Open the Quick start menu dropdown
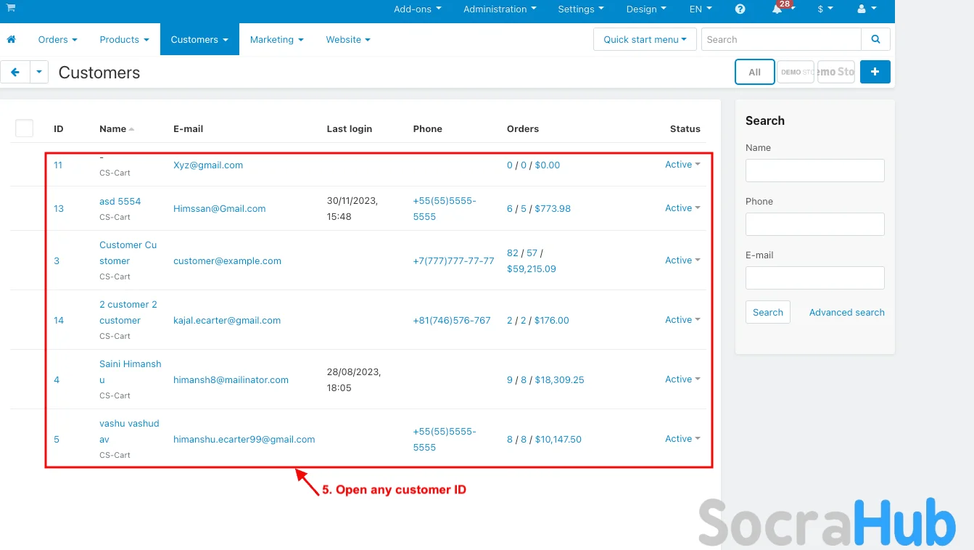This screenshot has height=550, width=974. (644, 40)
